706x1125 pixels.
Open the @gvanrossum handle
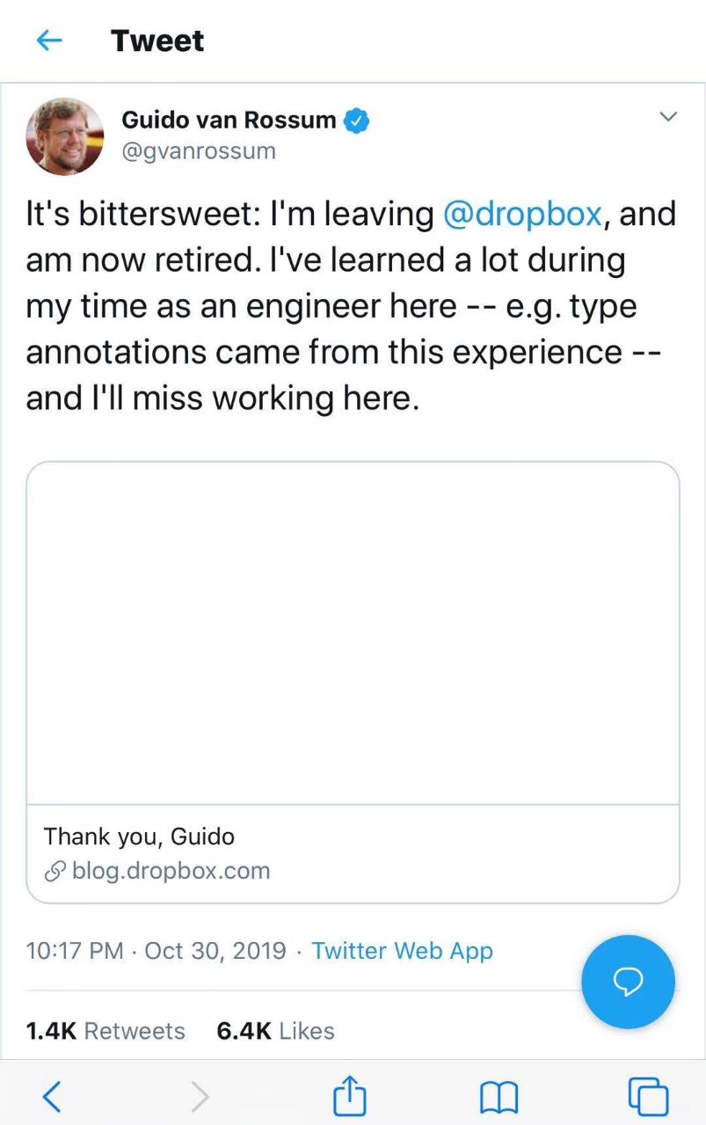[199, 151]
